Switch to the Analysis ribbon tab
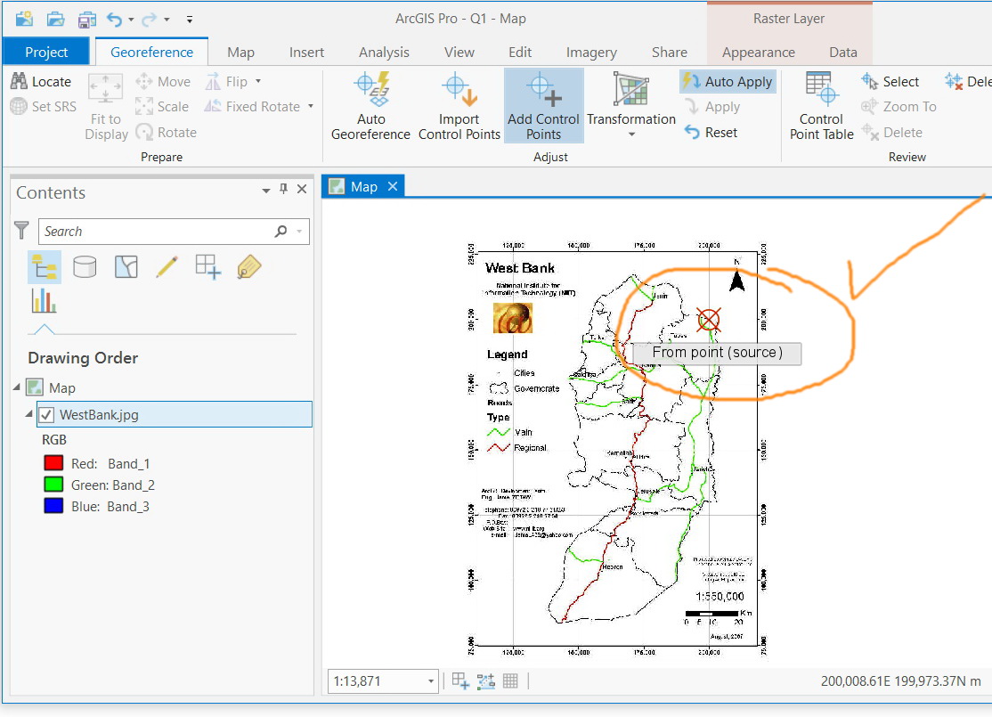Image resolution: width=992 pixels, height=717 pixels. (384, 53)
